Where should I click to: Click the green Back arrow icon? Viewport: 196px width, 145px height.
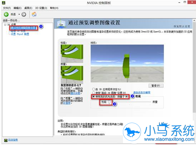[x=6, y=14]
